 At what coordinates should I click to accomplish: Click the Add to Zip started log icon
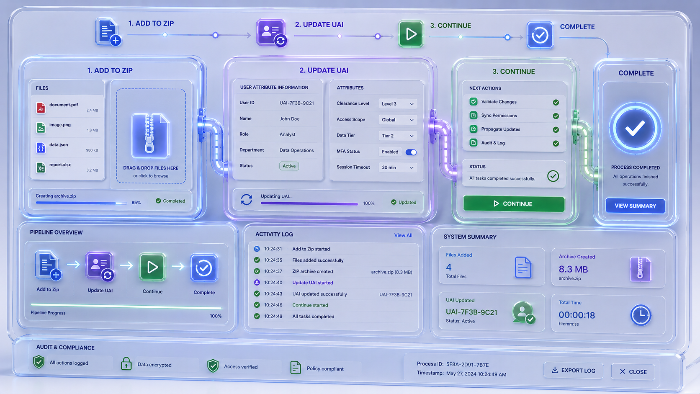coord(257,249)
